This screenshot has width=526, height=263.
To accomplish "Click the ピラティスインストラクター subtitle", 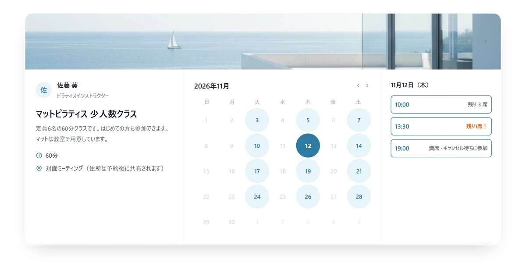I will pos(83,96).
